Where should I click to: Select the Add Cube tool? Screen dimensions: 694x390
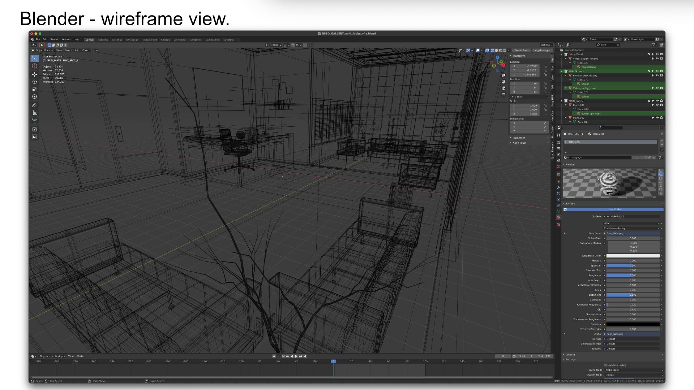(x=34, y=121)
